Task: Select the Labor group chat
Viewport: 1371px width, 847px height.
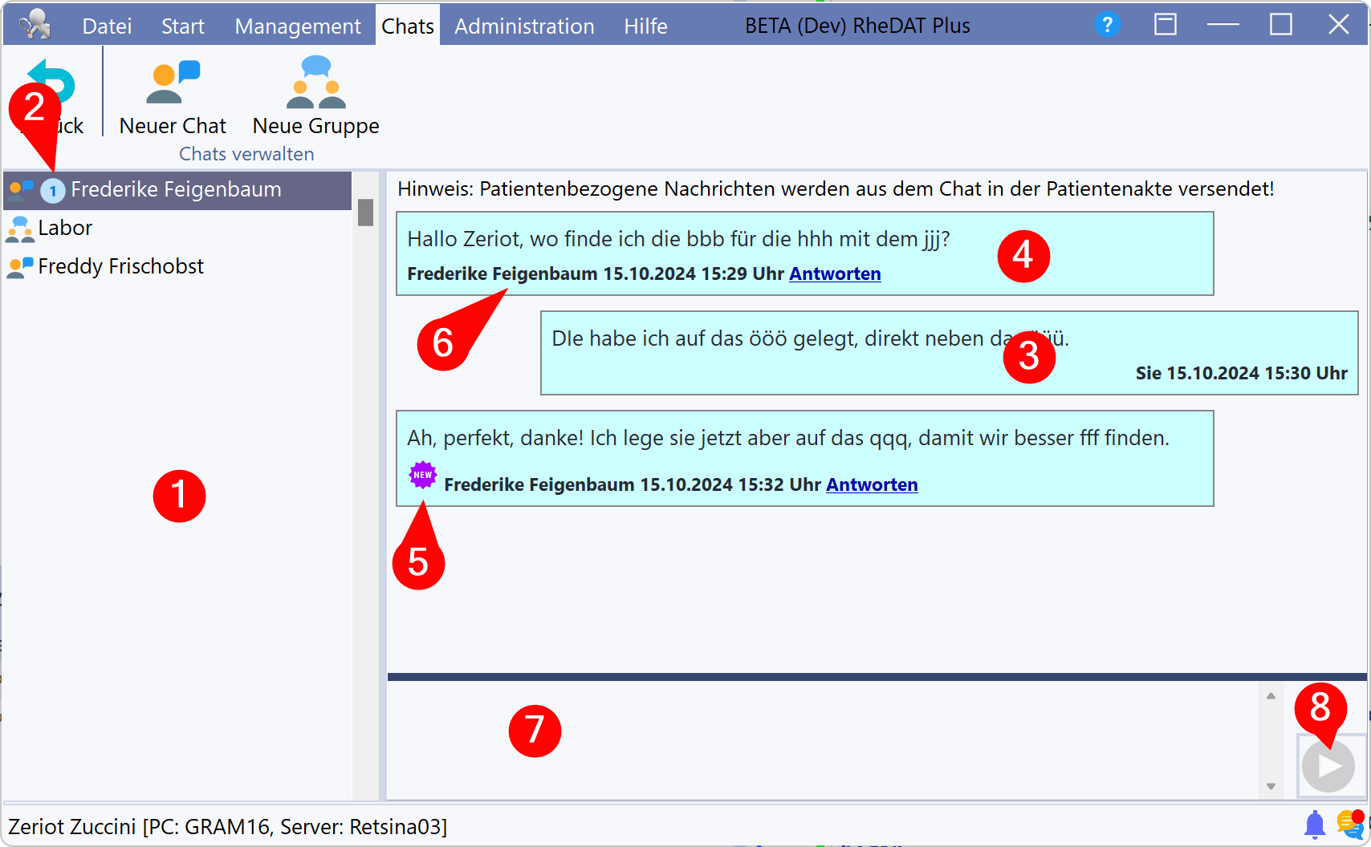Action: [65, 228]
